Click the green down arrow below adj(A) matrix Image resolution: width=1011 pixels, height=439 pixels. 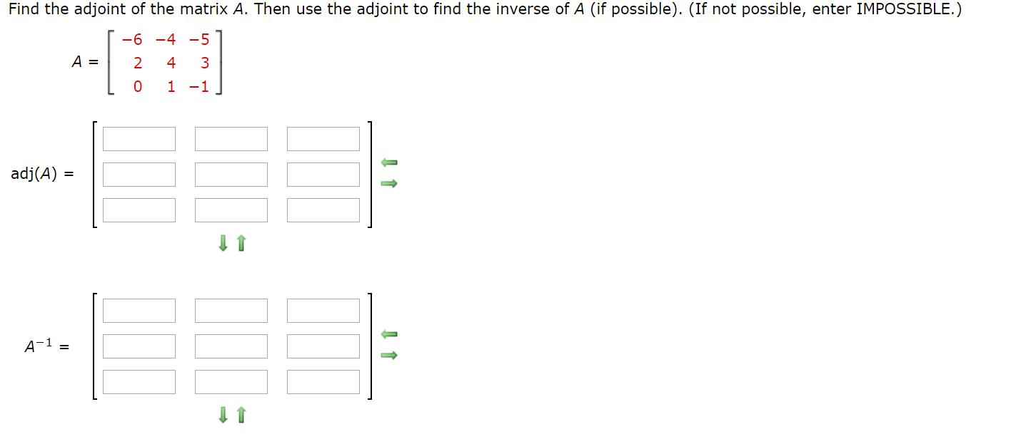(222, 244)
